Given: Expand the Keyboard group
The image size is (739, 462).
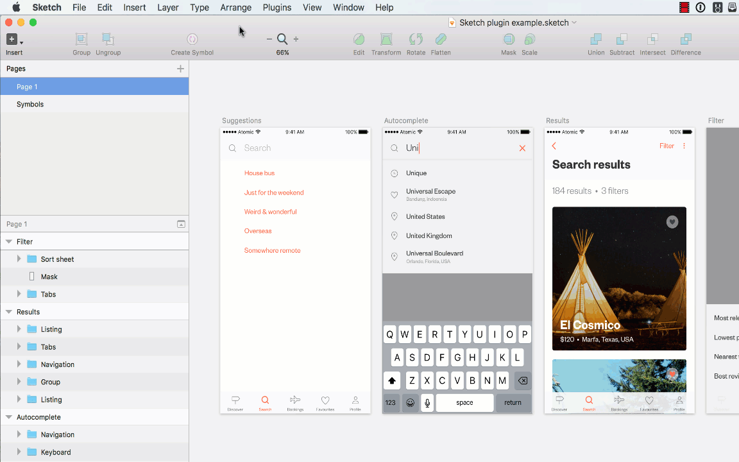Looking at the screenshot, I should click(x=19, y=452).
